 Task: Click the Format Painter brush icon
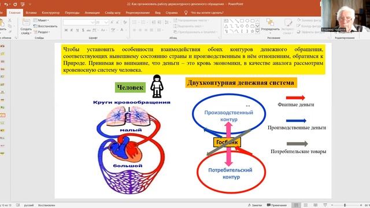point(10,32)
